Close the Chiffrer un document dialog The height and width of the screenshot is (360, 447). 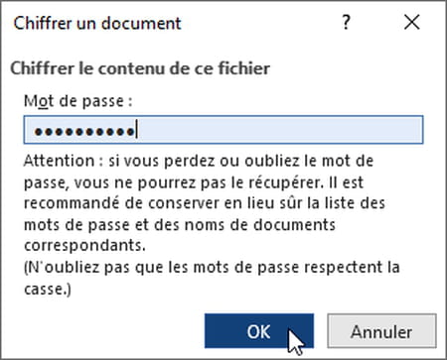point(412,23)
